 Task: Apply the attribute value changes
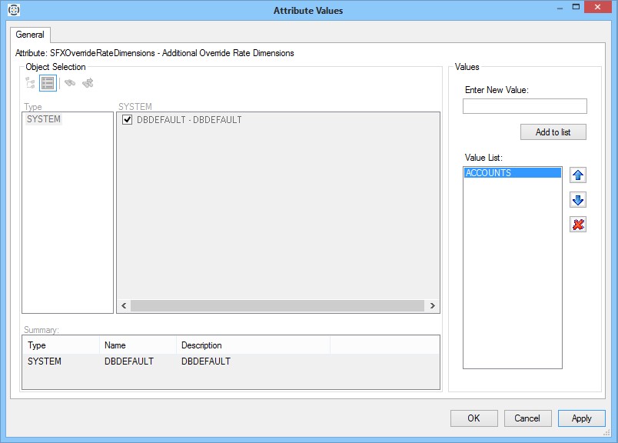click(x=581, y=418)
